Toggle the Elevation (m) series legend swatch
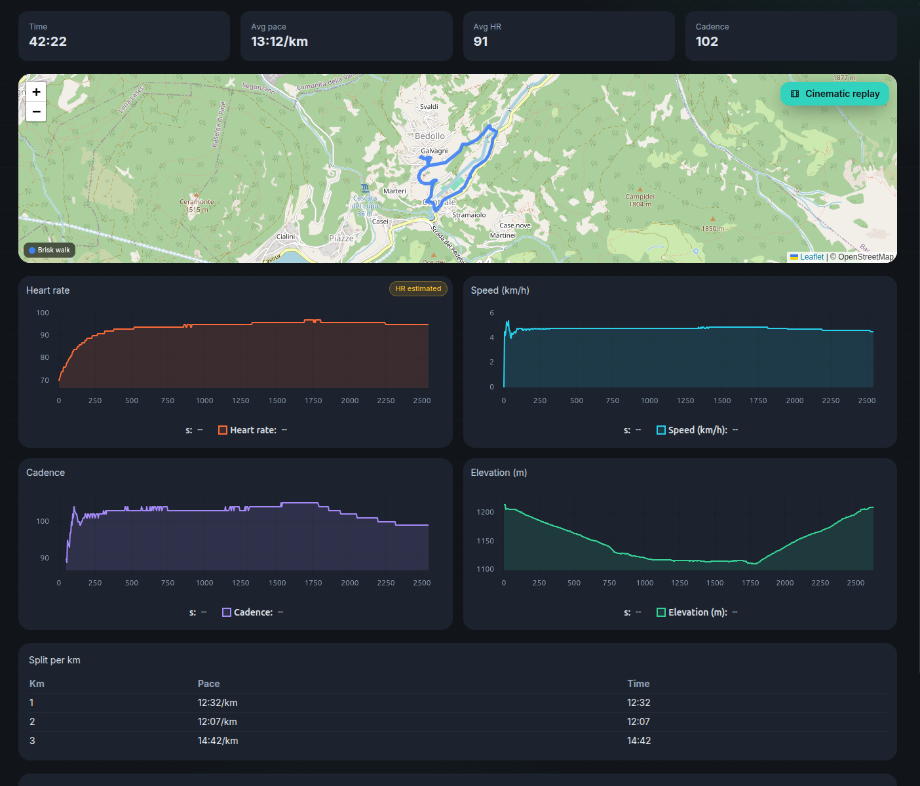This screenshot has width=920, height=786. [x=661, y=612]
